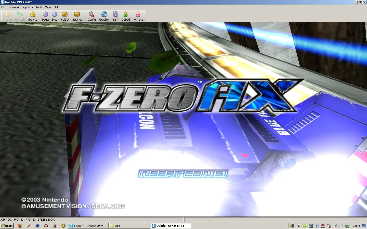Open the GCPad controller settings
367x229 pixels.
click(126, 16)
